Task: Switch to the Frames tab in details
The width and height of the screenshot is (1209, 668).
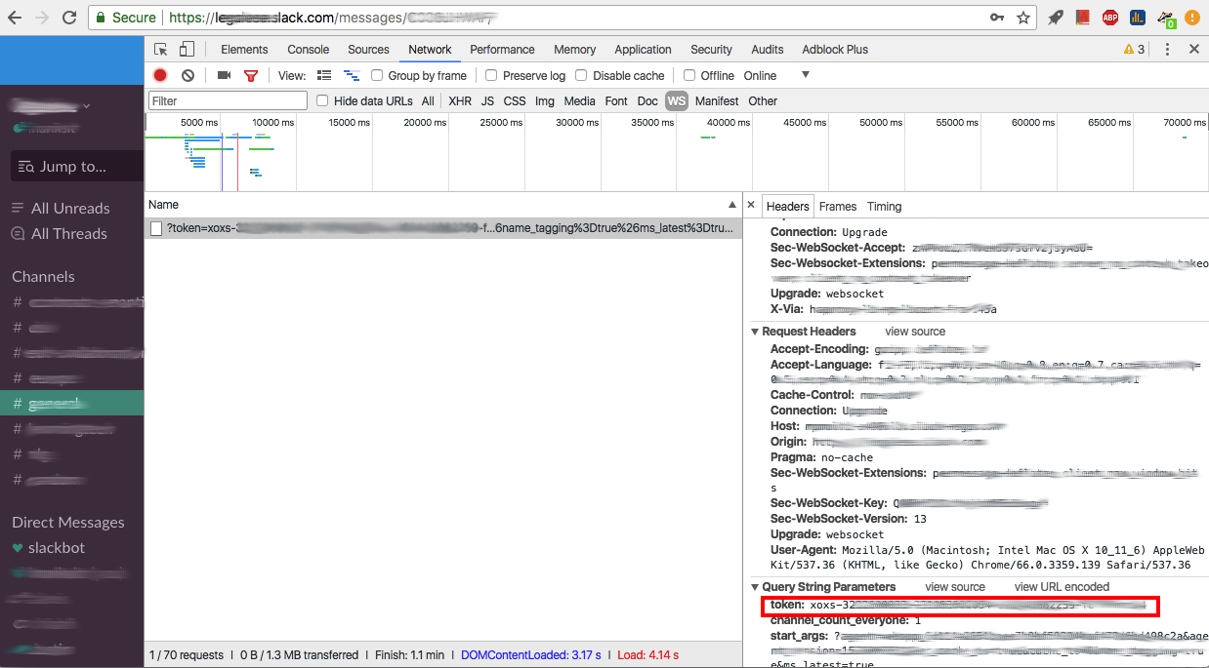Action: pyautogui.click(x=838, y=206)
